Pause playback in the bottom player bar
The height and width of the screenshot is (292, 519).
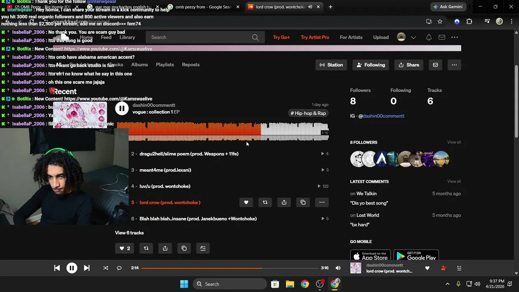point(72,268)
